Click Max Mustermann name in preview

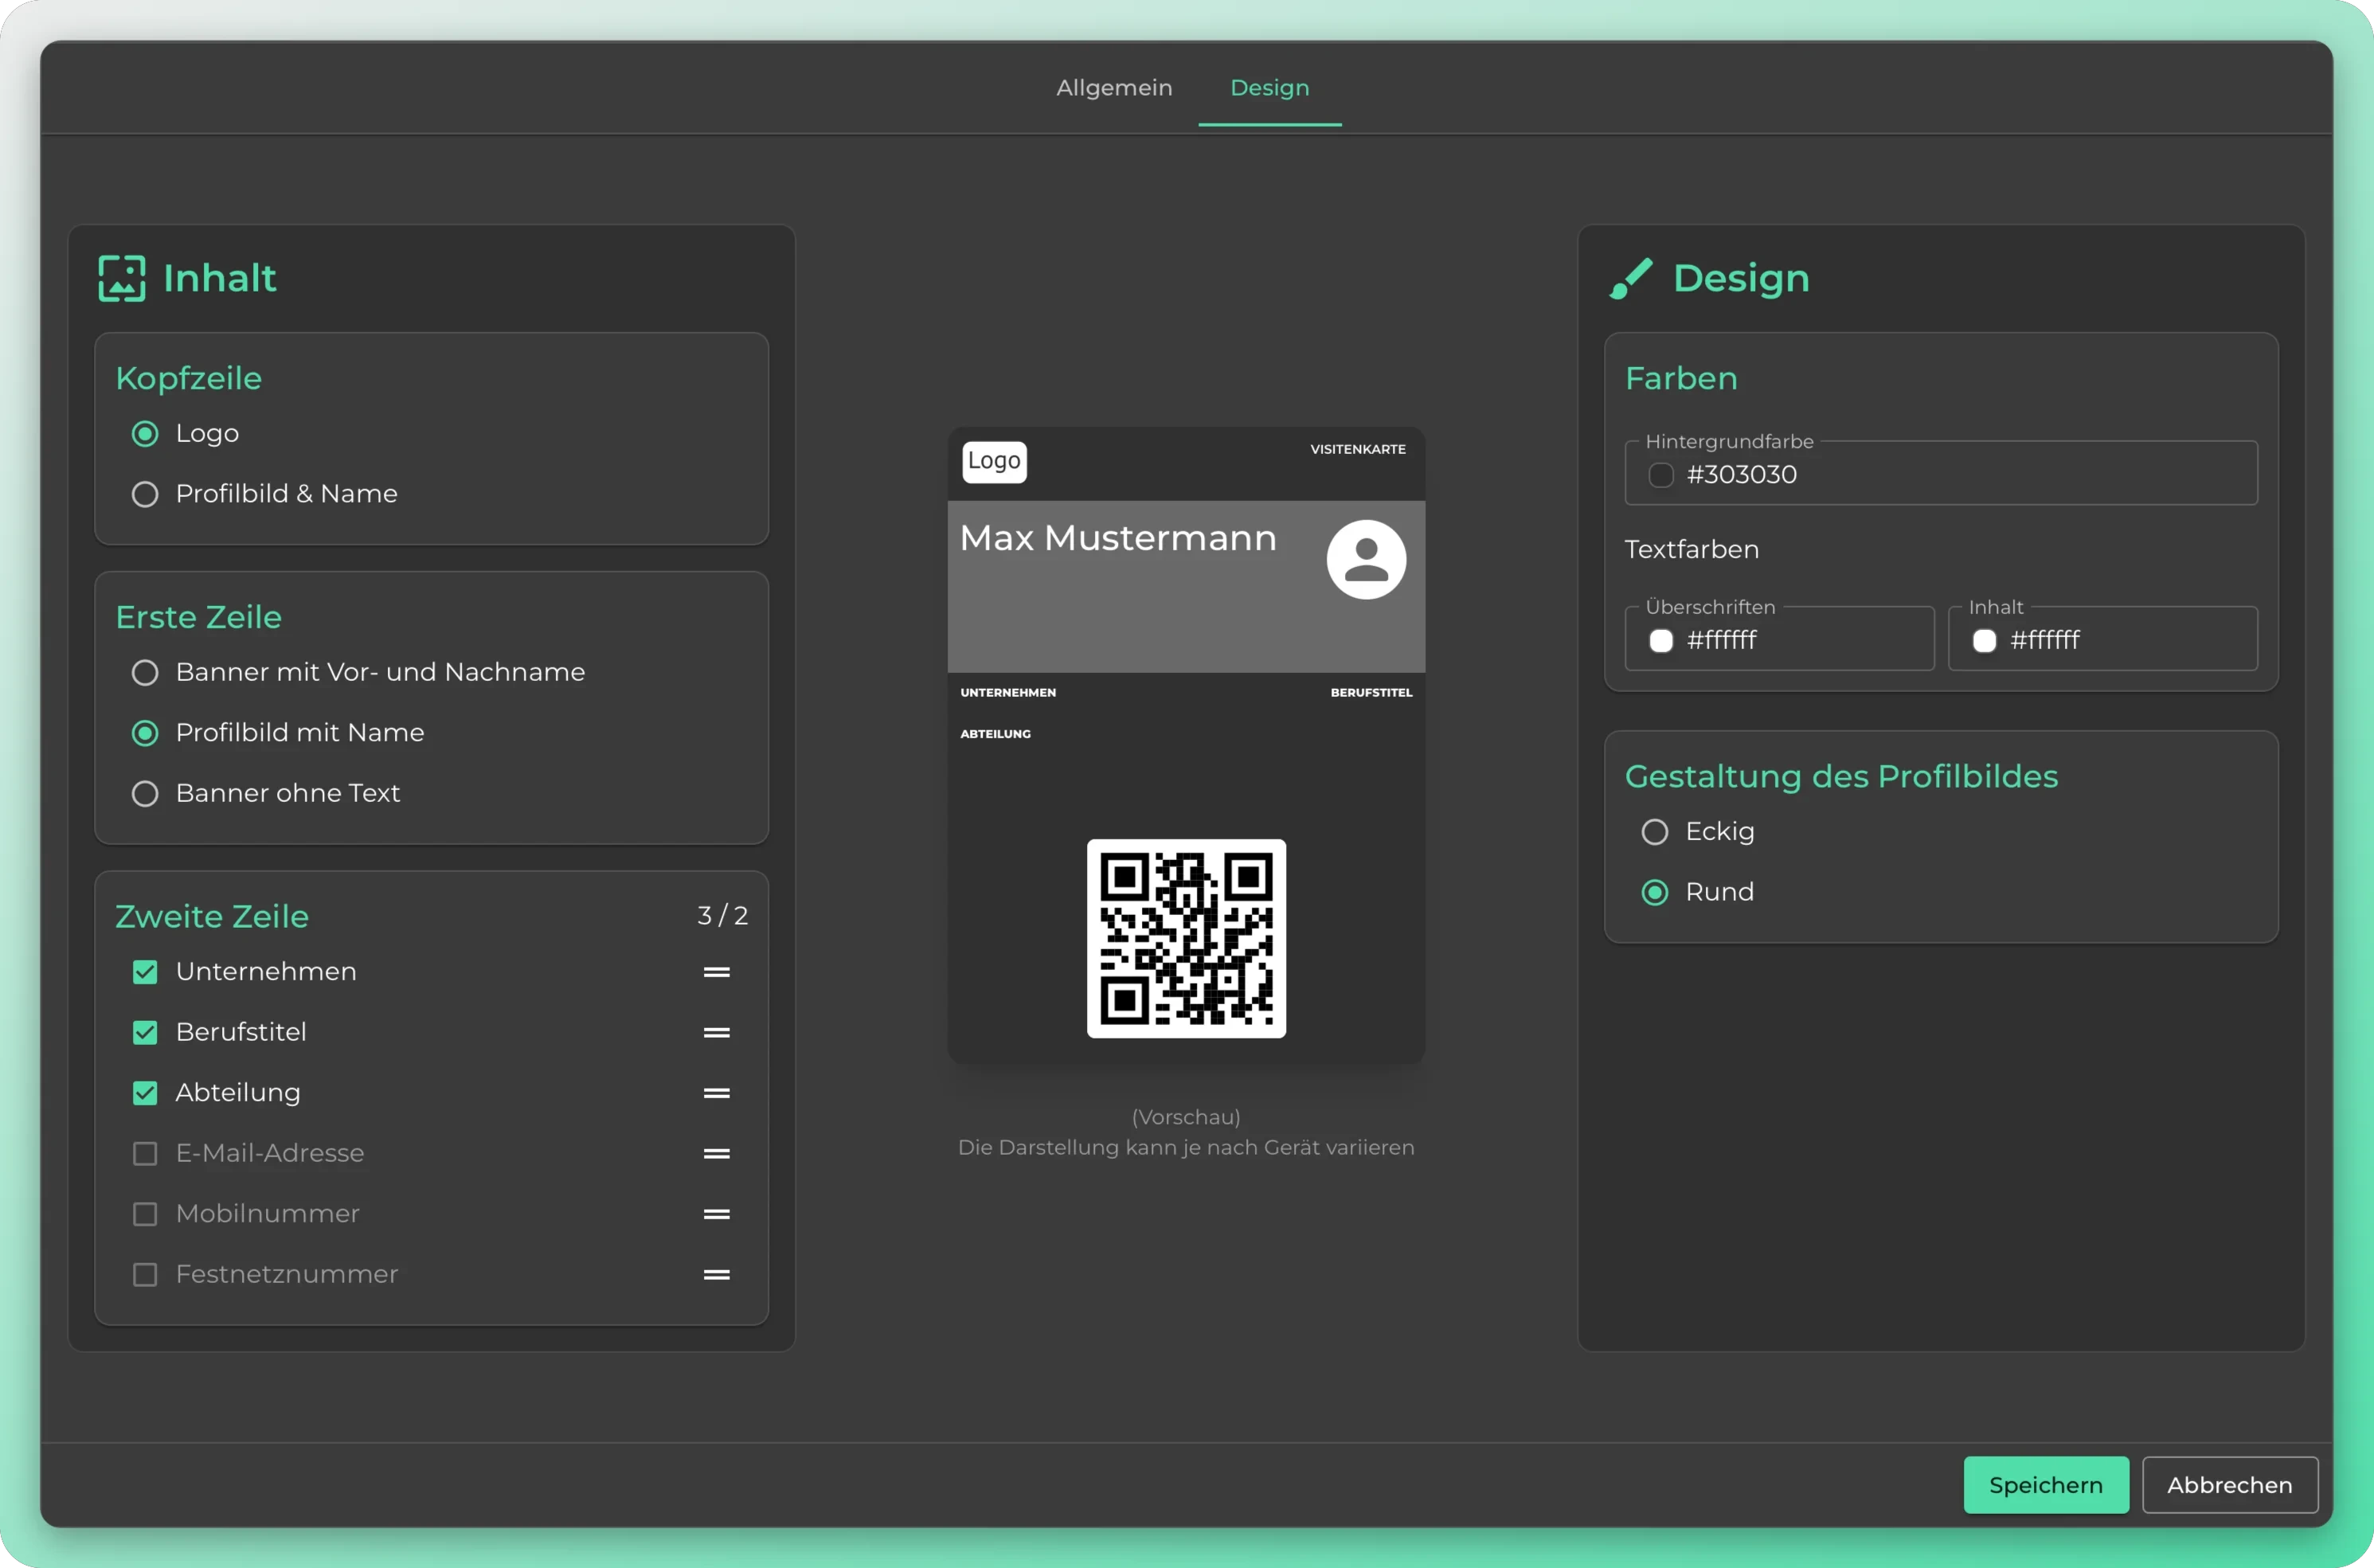(x=1118, y=538)
